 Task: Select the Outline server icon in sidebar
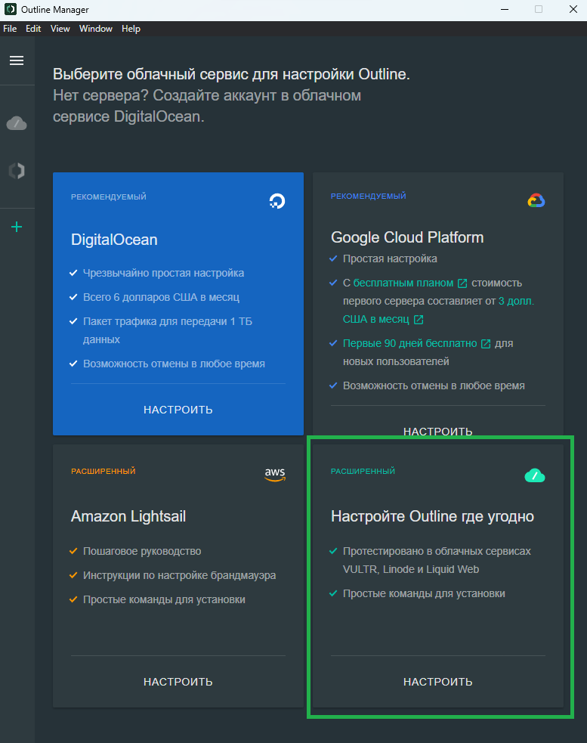pyautogui.click(x=17, y=171)
